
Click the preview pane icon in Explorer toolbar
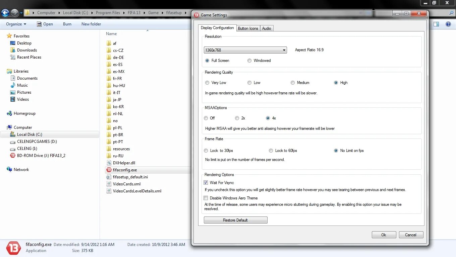coord(436,24)
